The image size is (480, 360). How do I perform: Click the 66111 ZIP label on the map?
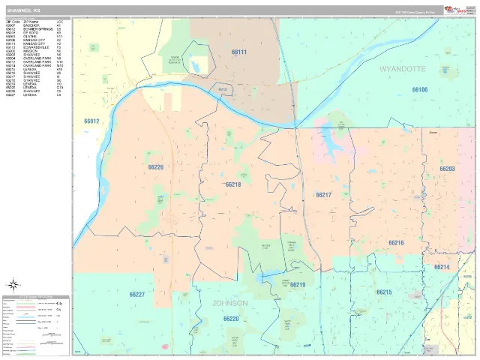(239, 52)
